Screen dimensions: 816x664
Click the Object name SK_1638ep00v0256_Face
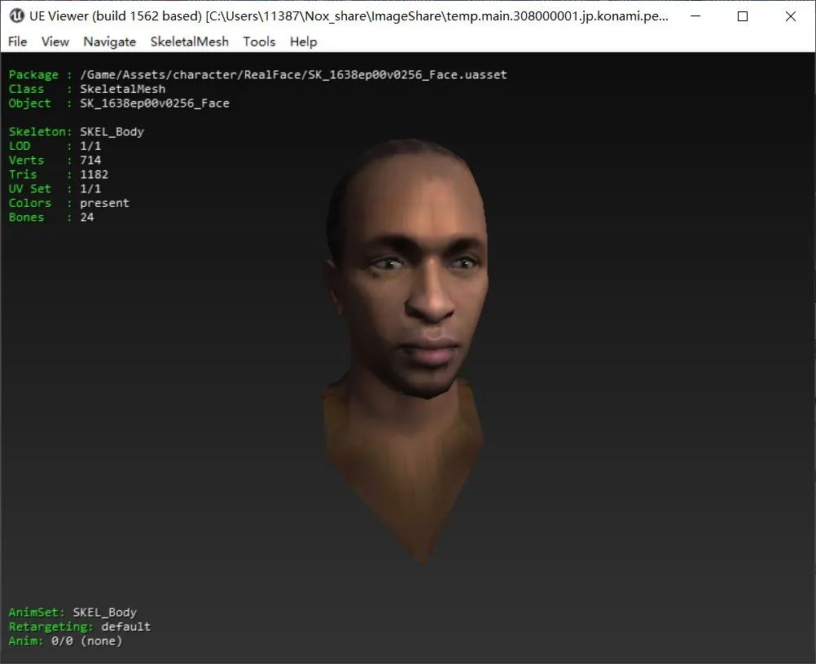click(x=155, y=103)
